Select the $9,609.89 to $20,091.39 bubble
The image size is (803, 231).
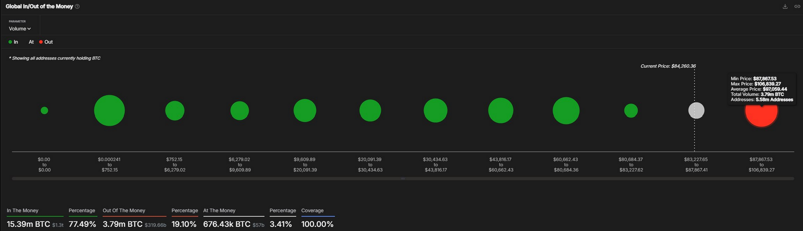(x=305, y=110)
